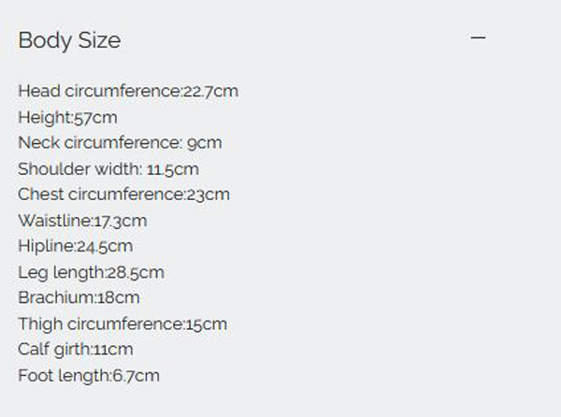This screenshot has height=417, width=561.
Task: Select the Head circumference 22.7cm line
Action: tap(128, 91)
